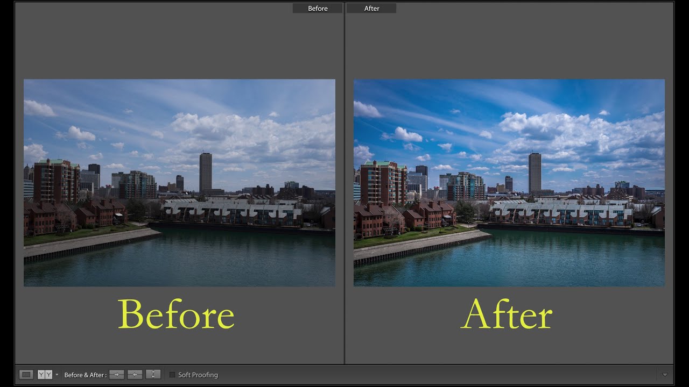Open the toolbar content menu triangle
The width and height of the screenshot is (689, 387).
665,375
